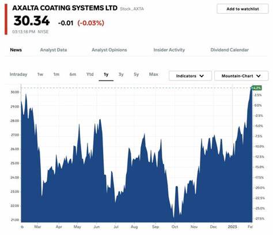Viewport: 273px width, 236px height.
Task: Open Analyst Opinions tab
Action: pos(109,50)
